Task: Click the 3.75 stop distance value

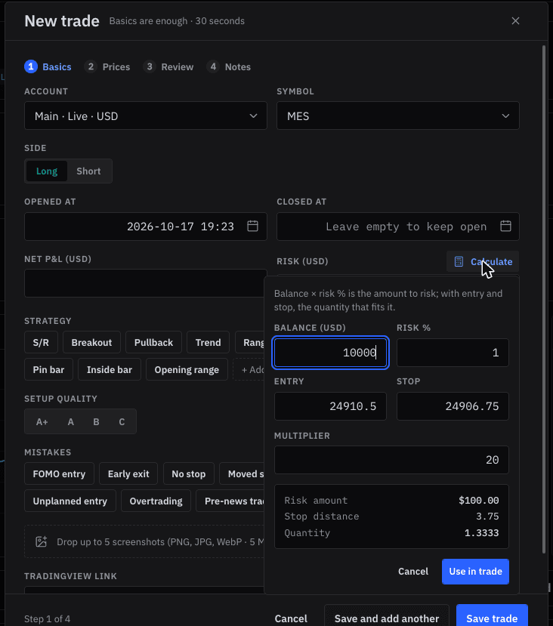Action: point(487,517)
